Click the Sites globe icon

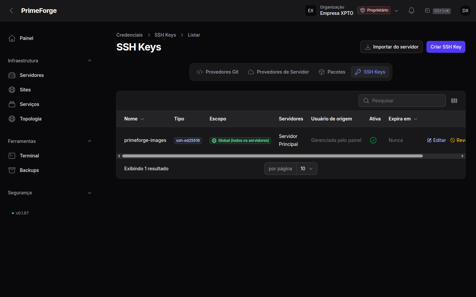click(x=12, y=90)
